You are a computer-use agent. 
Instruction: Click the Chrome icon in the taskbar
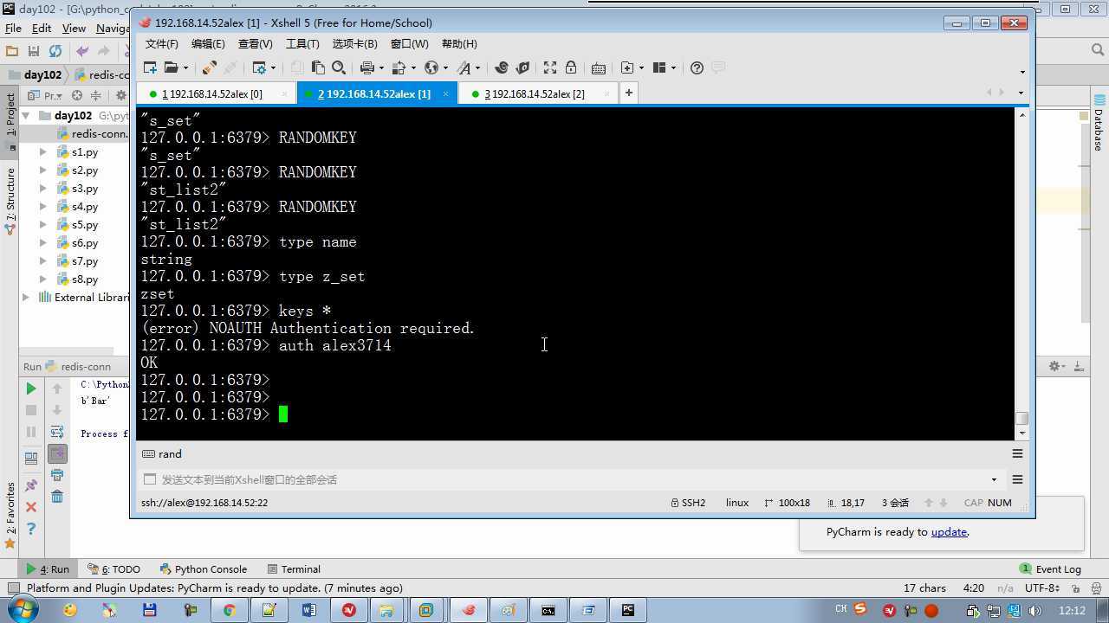229,610
